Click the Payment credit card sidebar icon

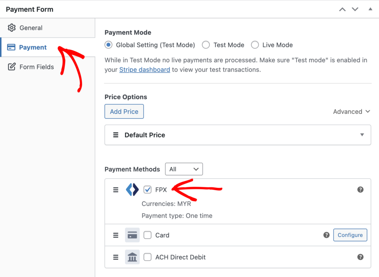point(12,47)
